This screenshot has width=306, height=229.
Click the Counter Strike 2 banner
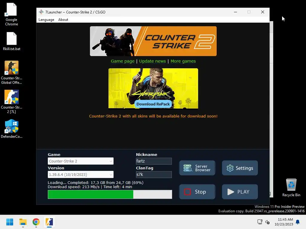(x=153, y=41)
